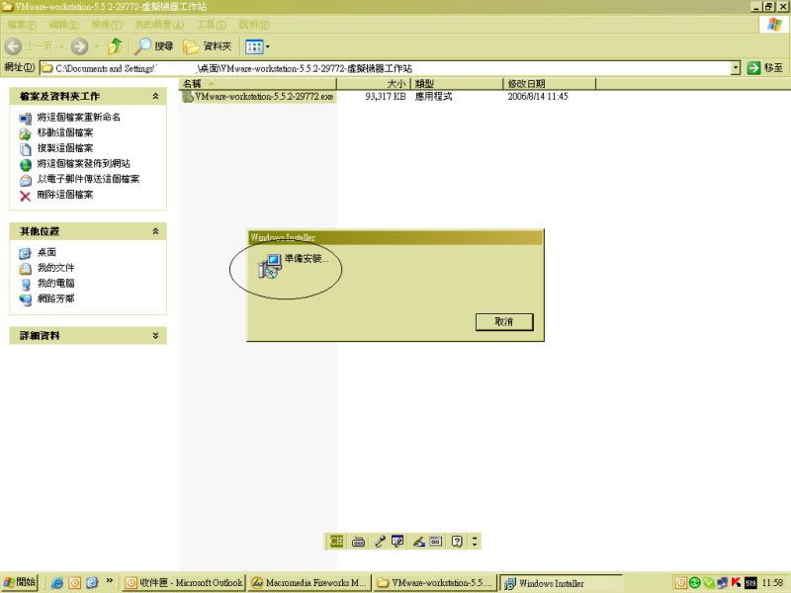The height and width of the screenshot is (593, 791).
Task: Click the keyboard icon on the language bar
Action: pyautogui.click(x=358, y=542)
